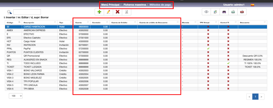Click the pencil edit icon
This screenshot has width=273, height=108.
pos(108,12)
